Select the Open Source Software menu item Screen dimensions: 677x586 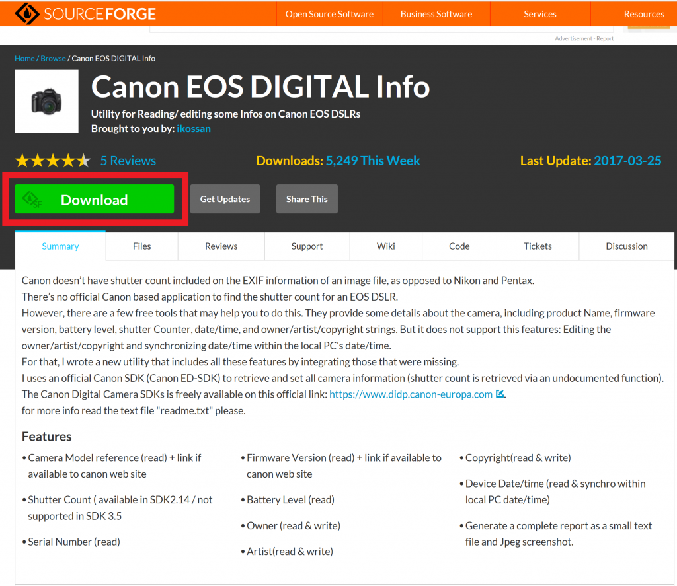click(329, 13)
